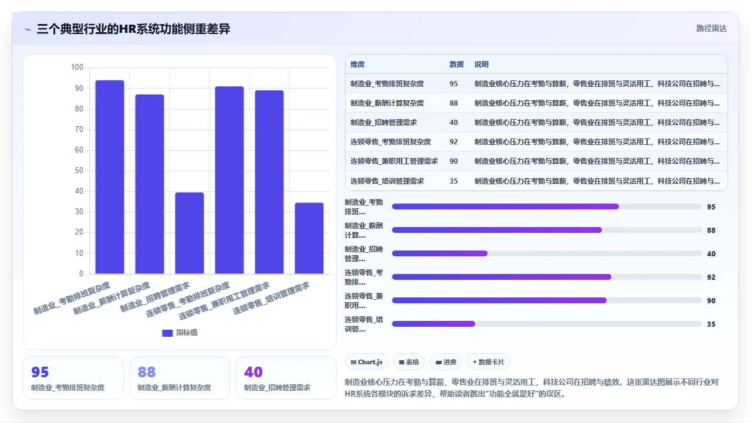Click the page title 三个典型行业的HR系统功能侧重差异
The image size is (751, 423).
133,29
